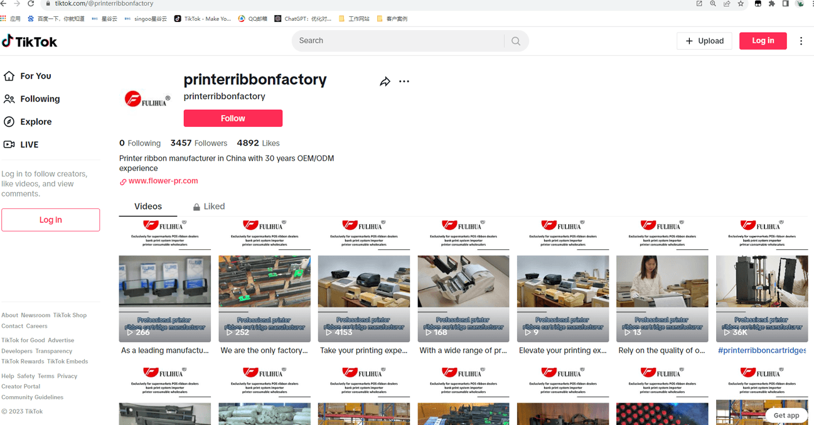Open the 客户案例 bookmark folder

(x=392, y=19)
